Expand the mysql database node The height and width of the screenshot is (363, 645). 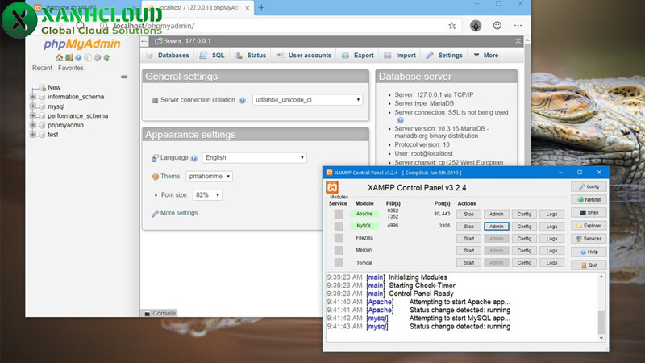[x=33, y=106]
